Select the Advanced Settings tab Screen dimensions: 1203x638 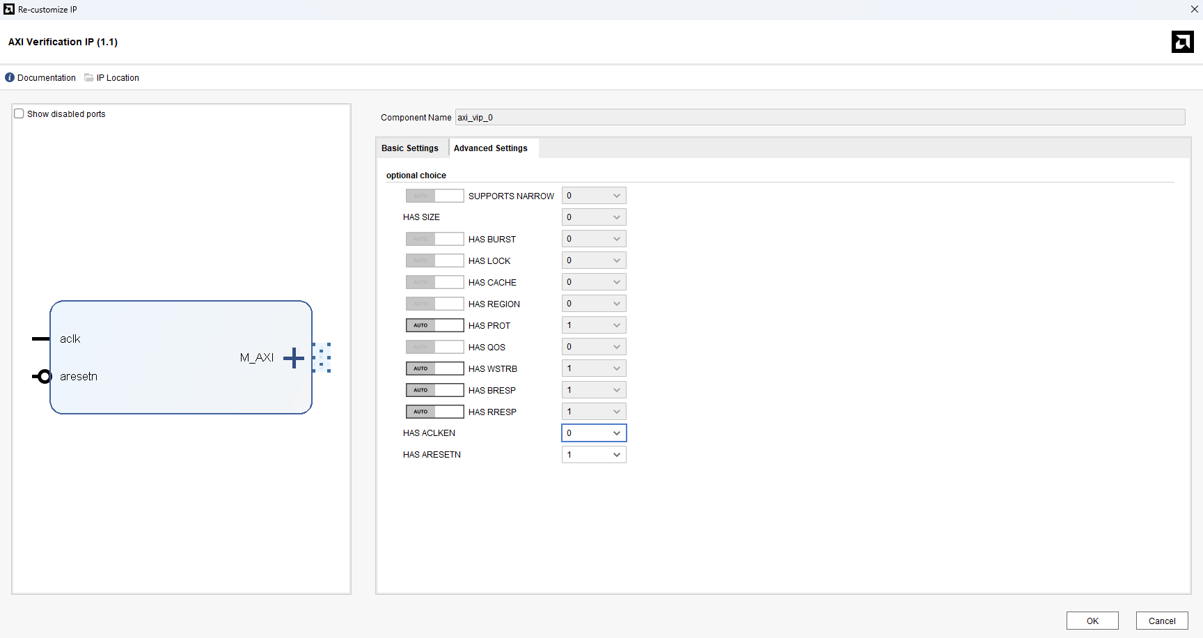tap(491, 148)
